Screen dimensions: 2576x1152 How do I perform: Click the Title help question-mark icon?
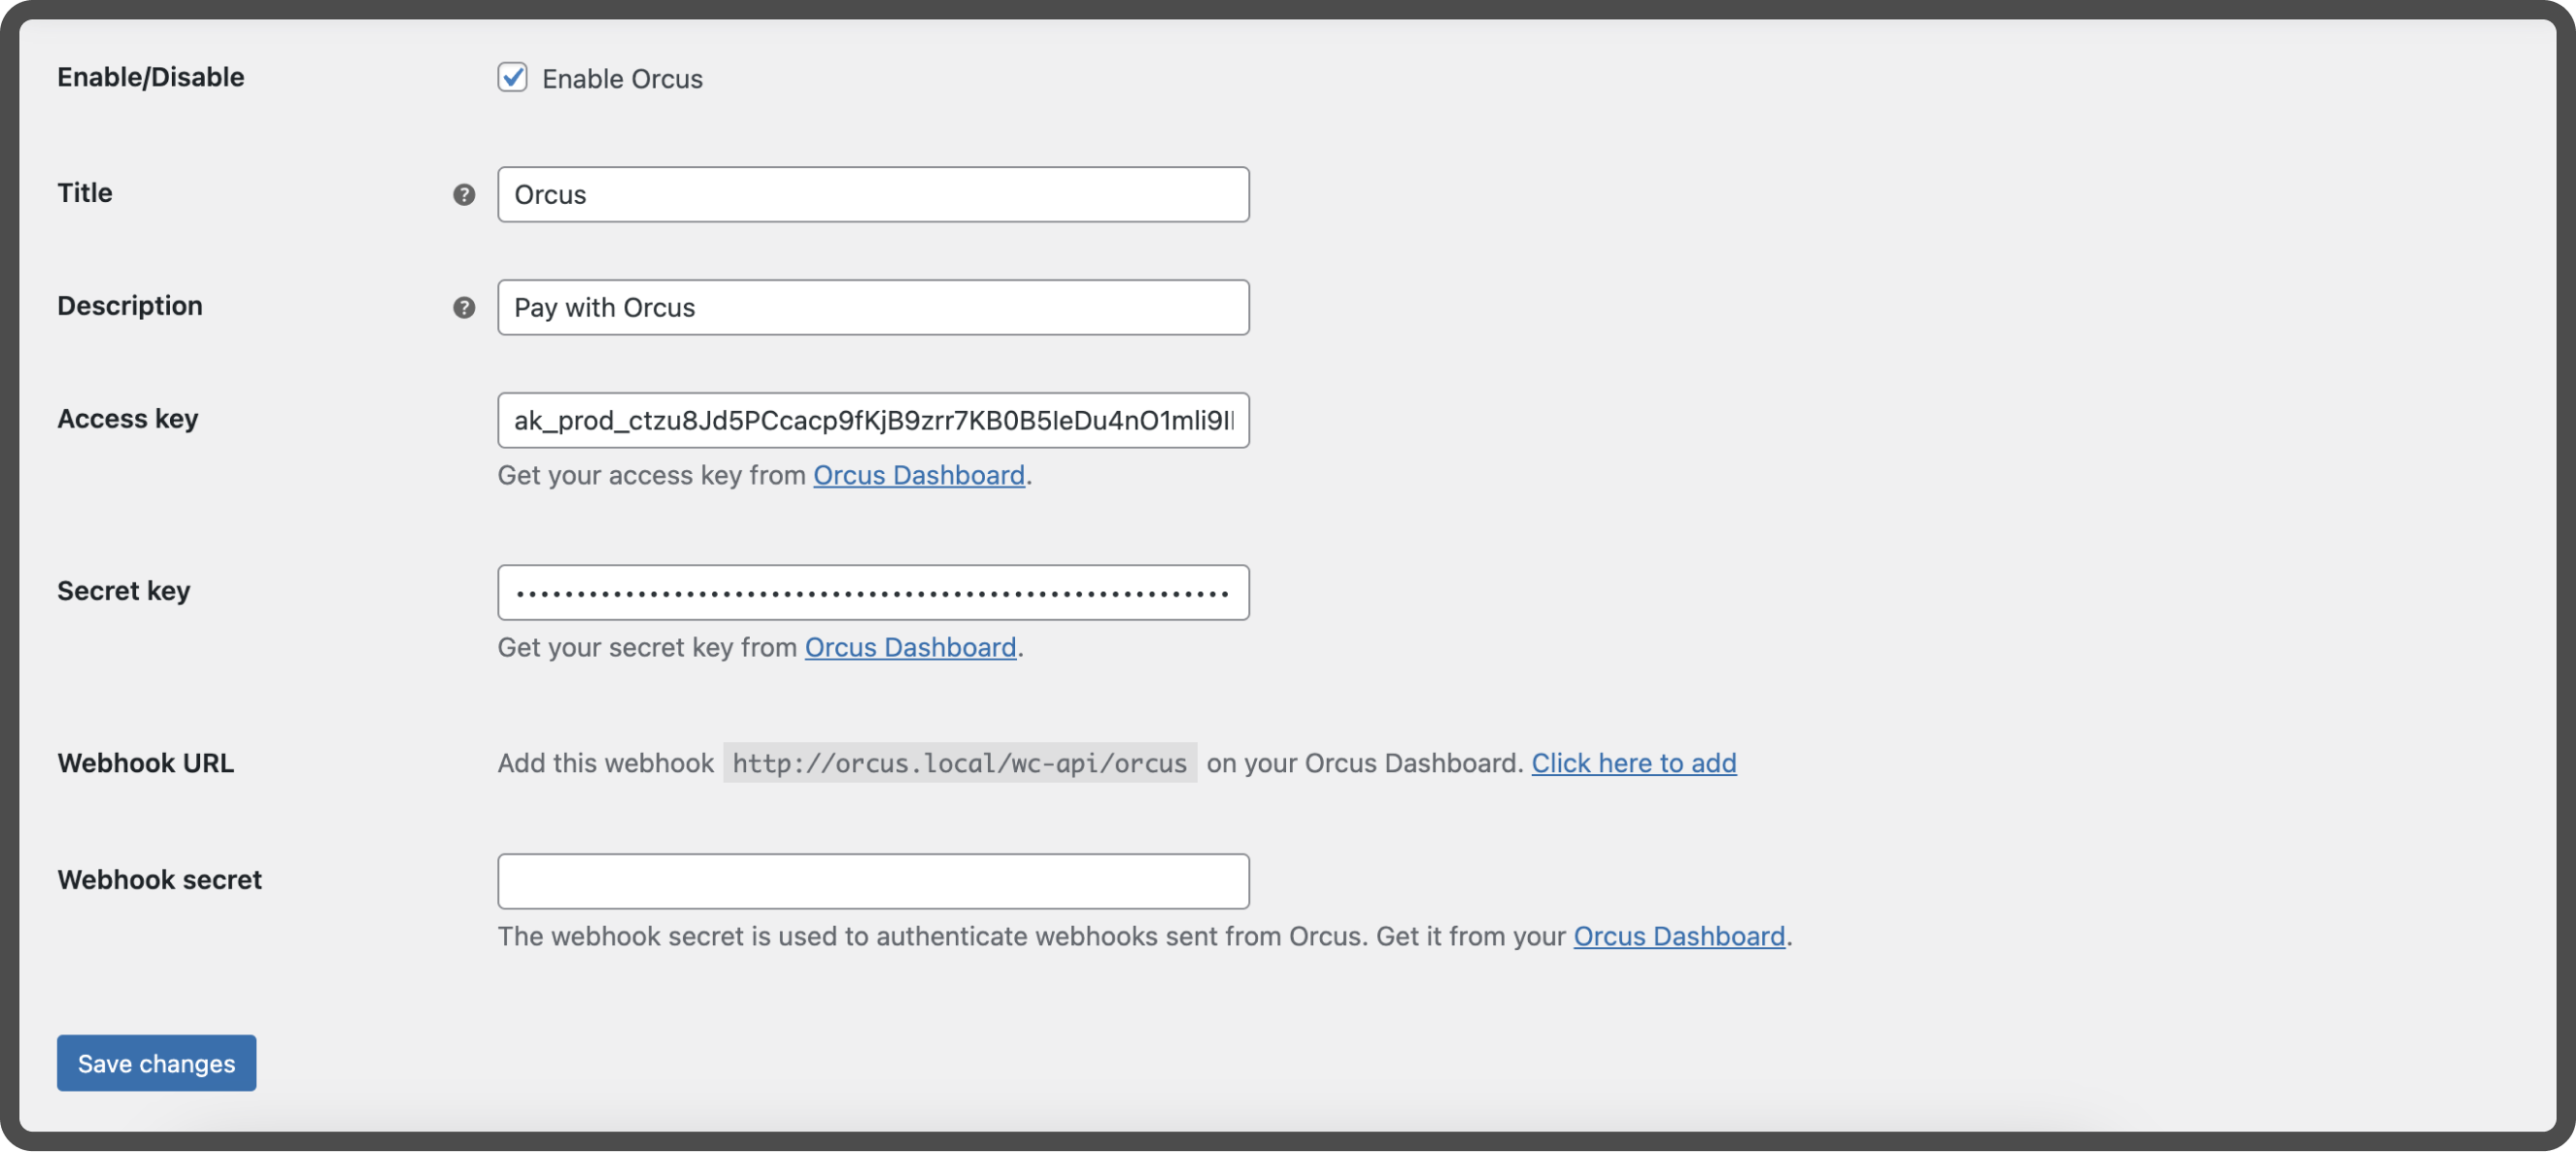(463, 195)
